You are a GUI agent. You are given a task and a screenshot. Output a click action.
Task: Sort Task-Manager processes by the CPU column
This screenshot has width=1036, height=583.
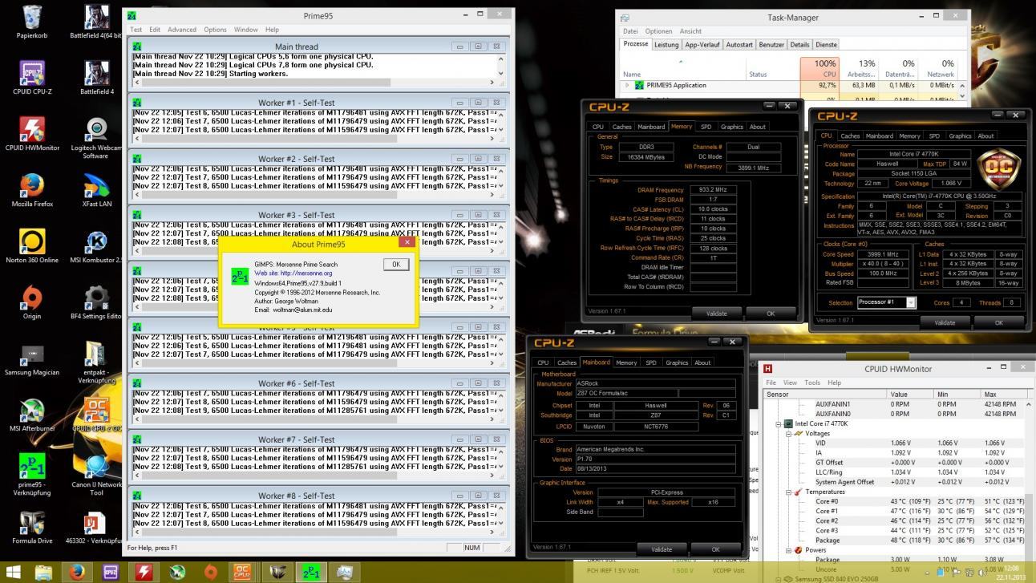point(818,69)
